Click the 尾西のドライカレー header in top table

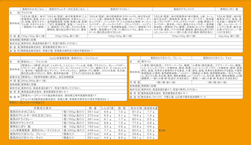(x=120, y=9)
